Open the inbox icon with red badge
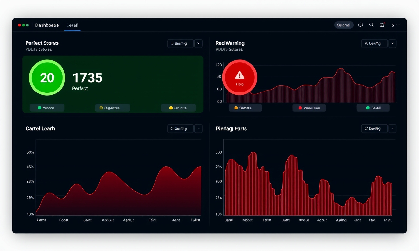This screenshot has height=251, width=419. (x=382, y=25)
